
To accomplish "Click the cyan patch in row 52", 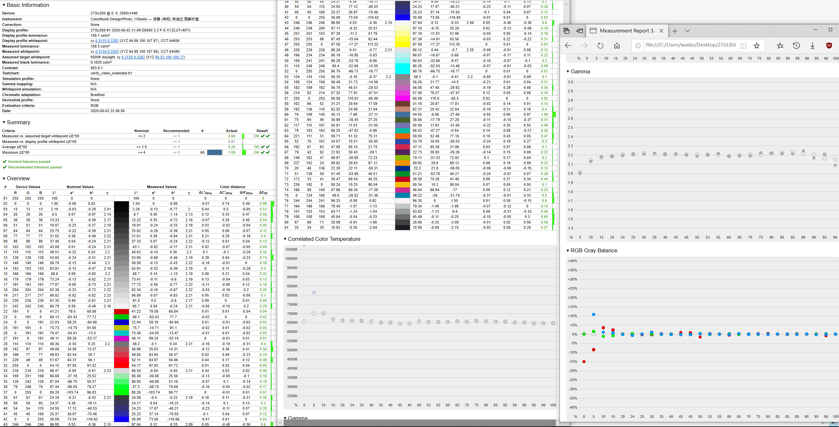I will pyautogui.click(x=402, y=71).
